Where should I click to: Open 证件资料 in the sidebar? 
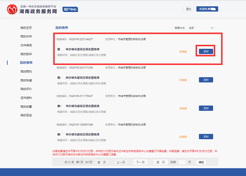pyautogui.click(x=26, y=98)
